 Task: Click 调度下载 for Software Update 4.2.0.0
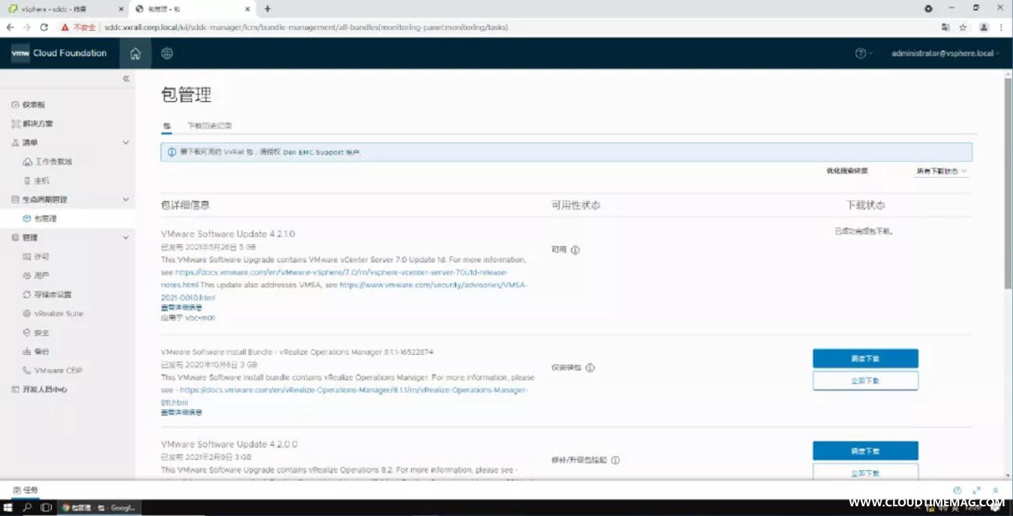coord(865,451)
